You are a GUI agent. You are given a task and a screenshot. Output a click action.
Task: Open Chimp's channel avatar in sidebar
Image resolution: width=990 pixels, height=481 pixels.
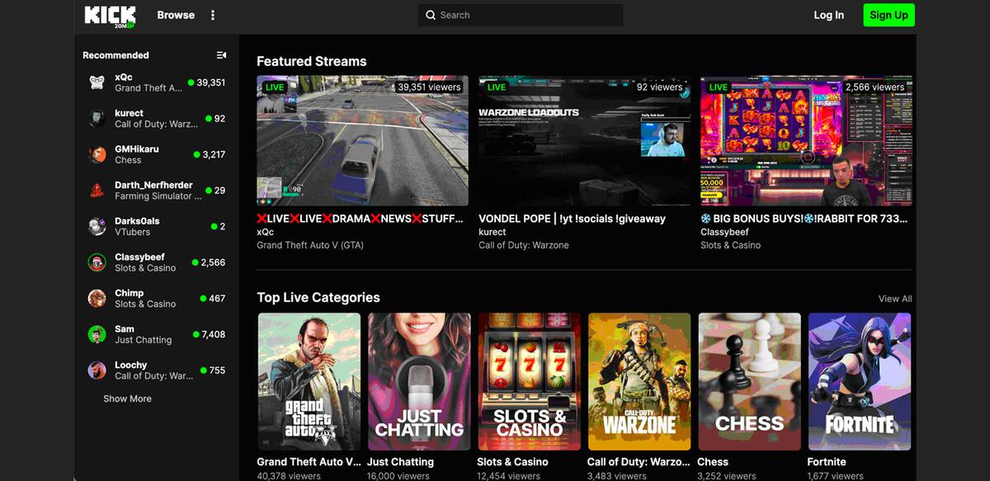(x=97, y=298)
